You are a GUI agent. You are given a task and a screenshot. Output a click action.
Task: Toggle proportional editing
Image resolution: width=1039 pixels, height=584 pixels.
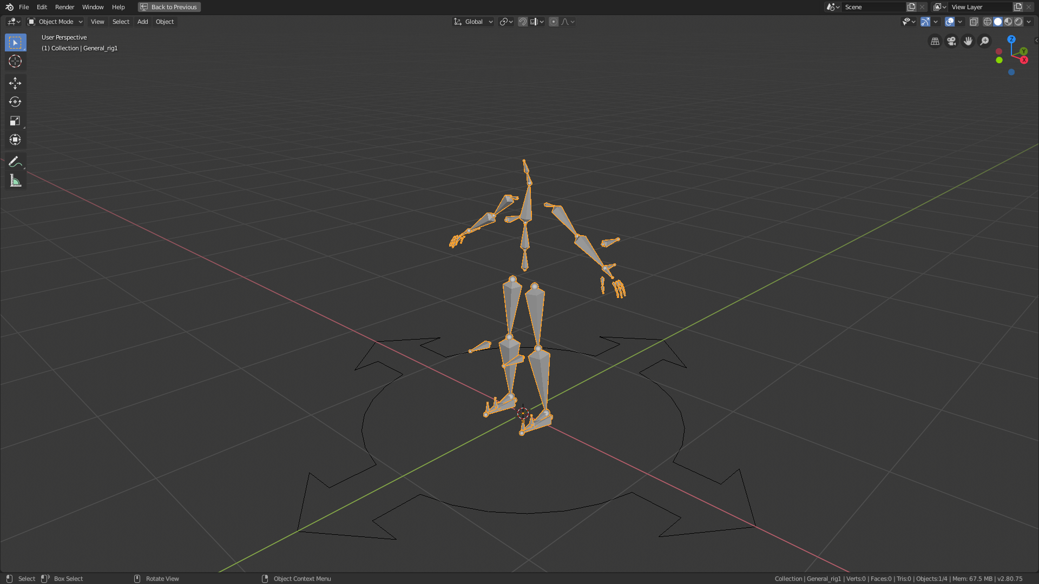pyautogui.click(x=554, y=22)
